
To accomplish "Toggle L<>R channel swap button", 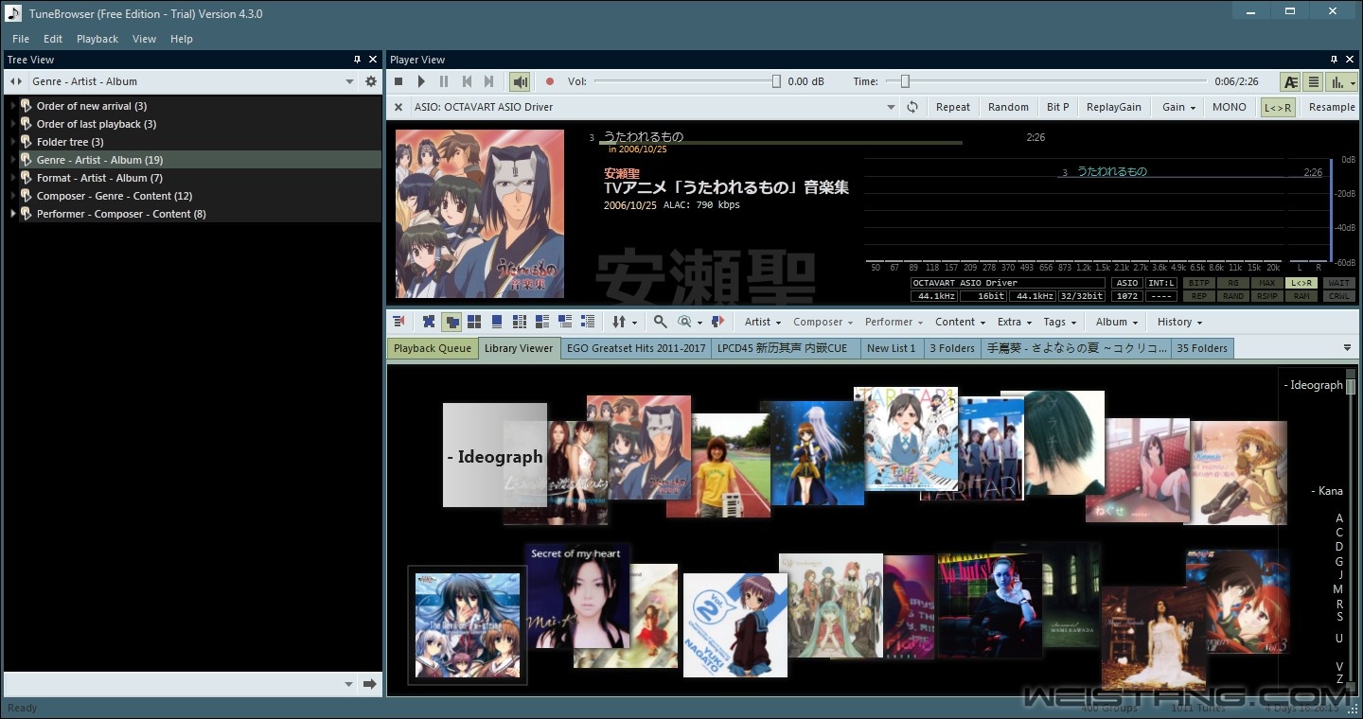I will click(1278, 107).
